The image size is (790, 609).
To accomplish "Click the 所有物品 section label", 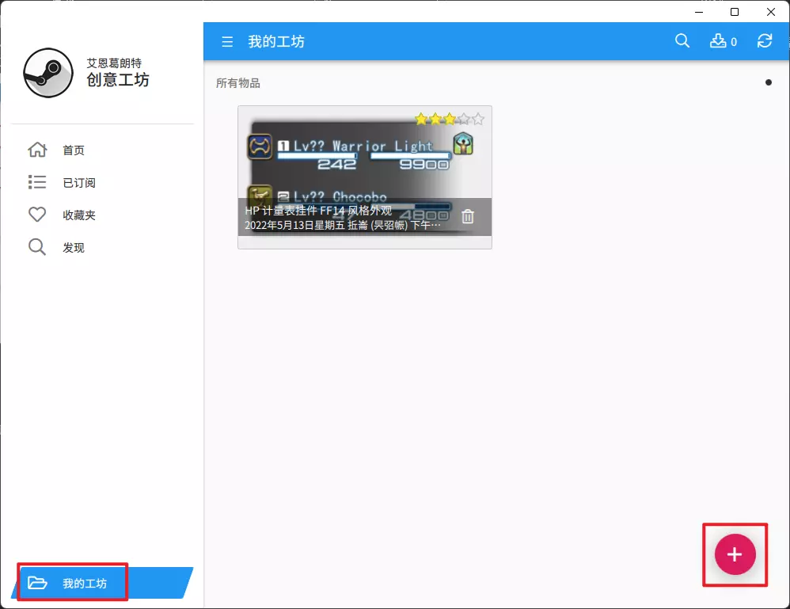I will (x=237, y=83).
